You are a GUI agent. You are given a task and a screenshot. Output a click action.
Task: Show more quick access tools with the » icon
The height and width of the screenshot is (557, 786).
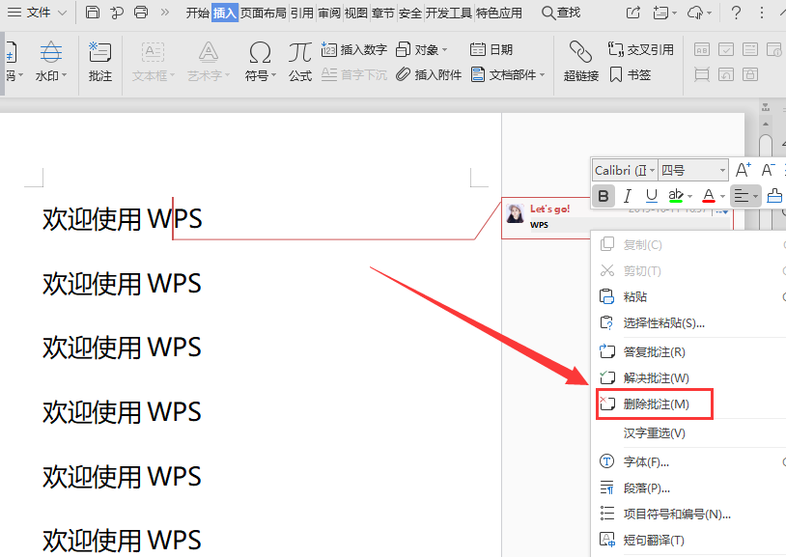[x=164, y=12]
